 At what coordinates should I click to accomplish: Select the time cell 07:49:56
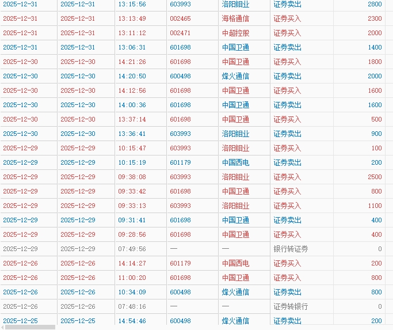[x=132, y=249]
